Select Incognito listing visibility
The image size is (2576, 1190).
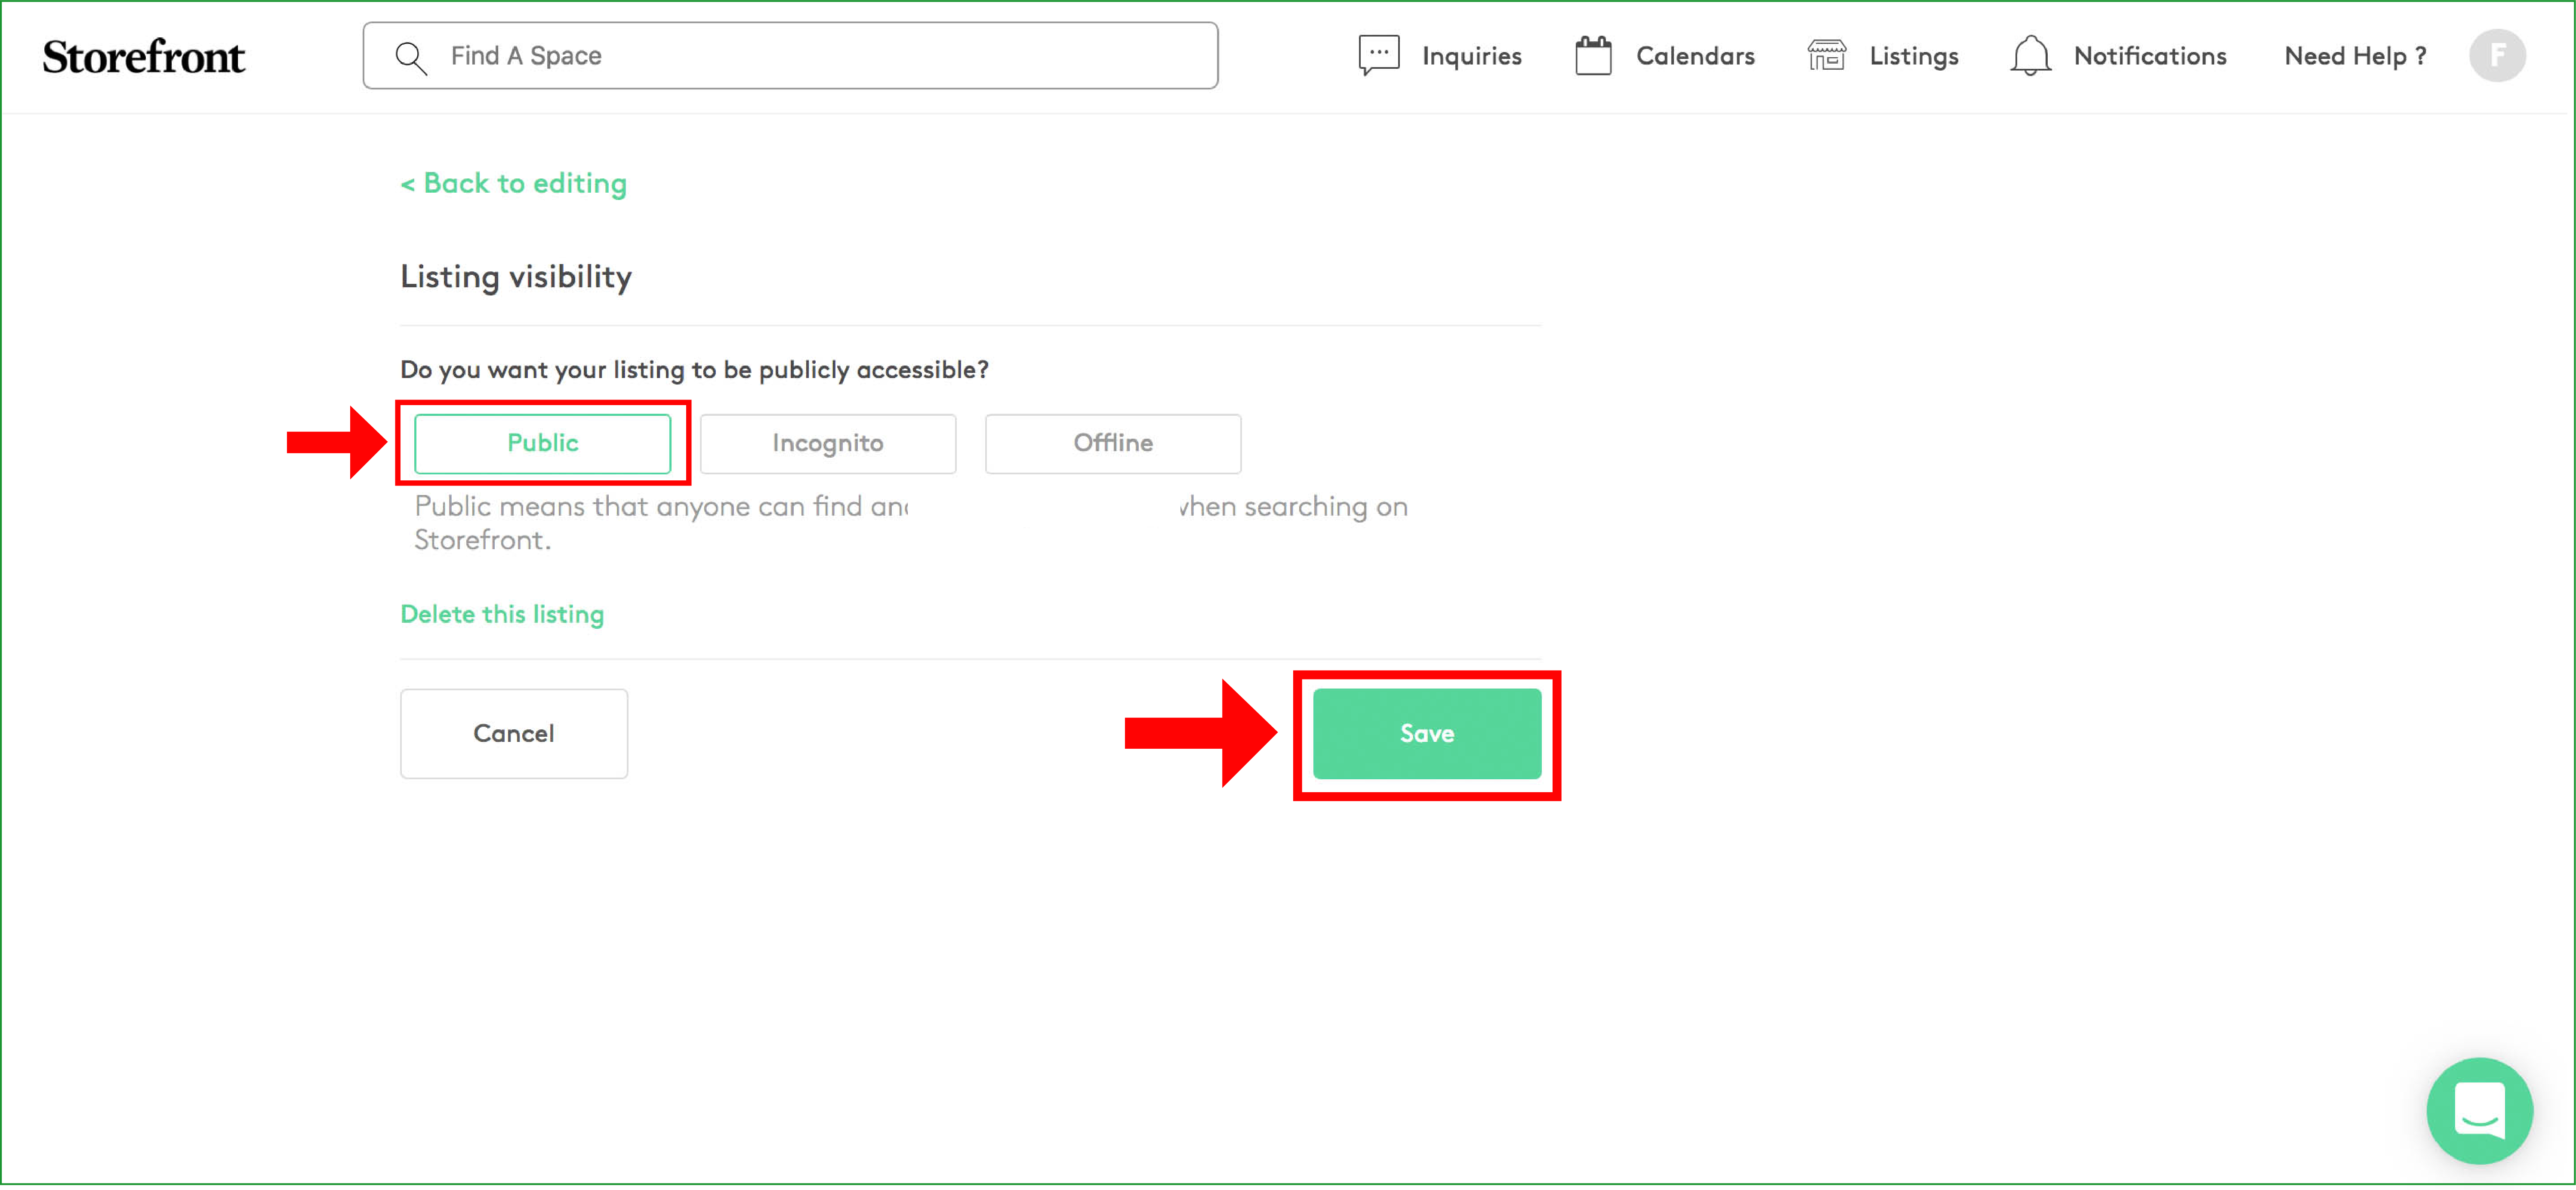coord(827,443)
